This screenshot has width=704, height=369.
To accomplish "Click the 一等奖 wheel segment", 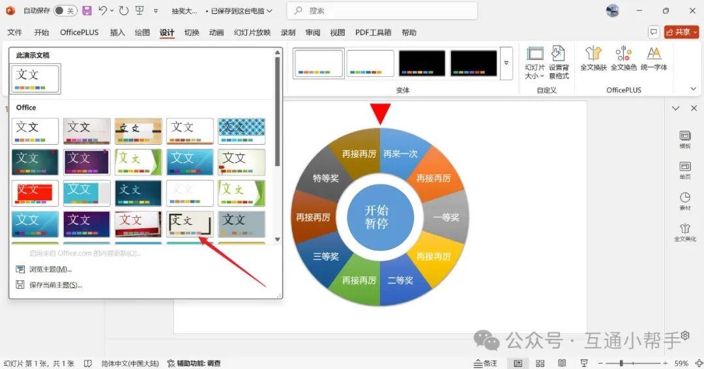I will (447, 217).
